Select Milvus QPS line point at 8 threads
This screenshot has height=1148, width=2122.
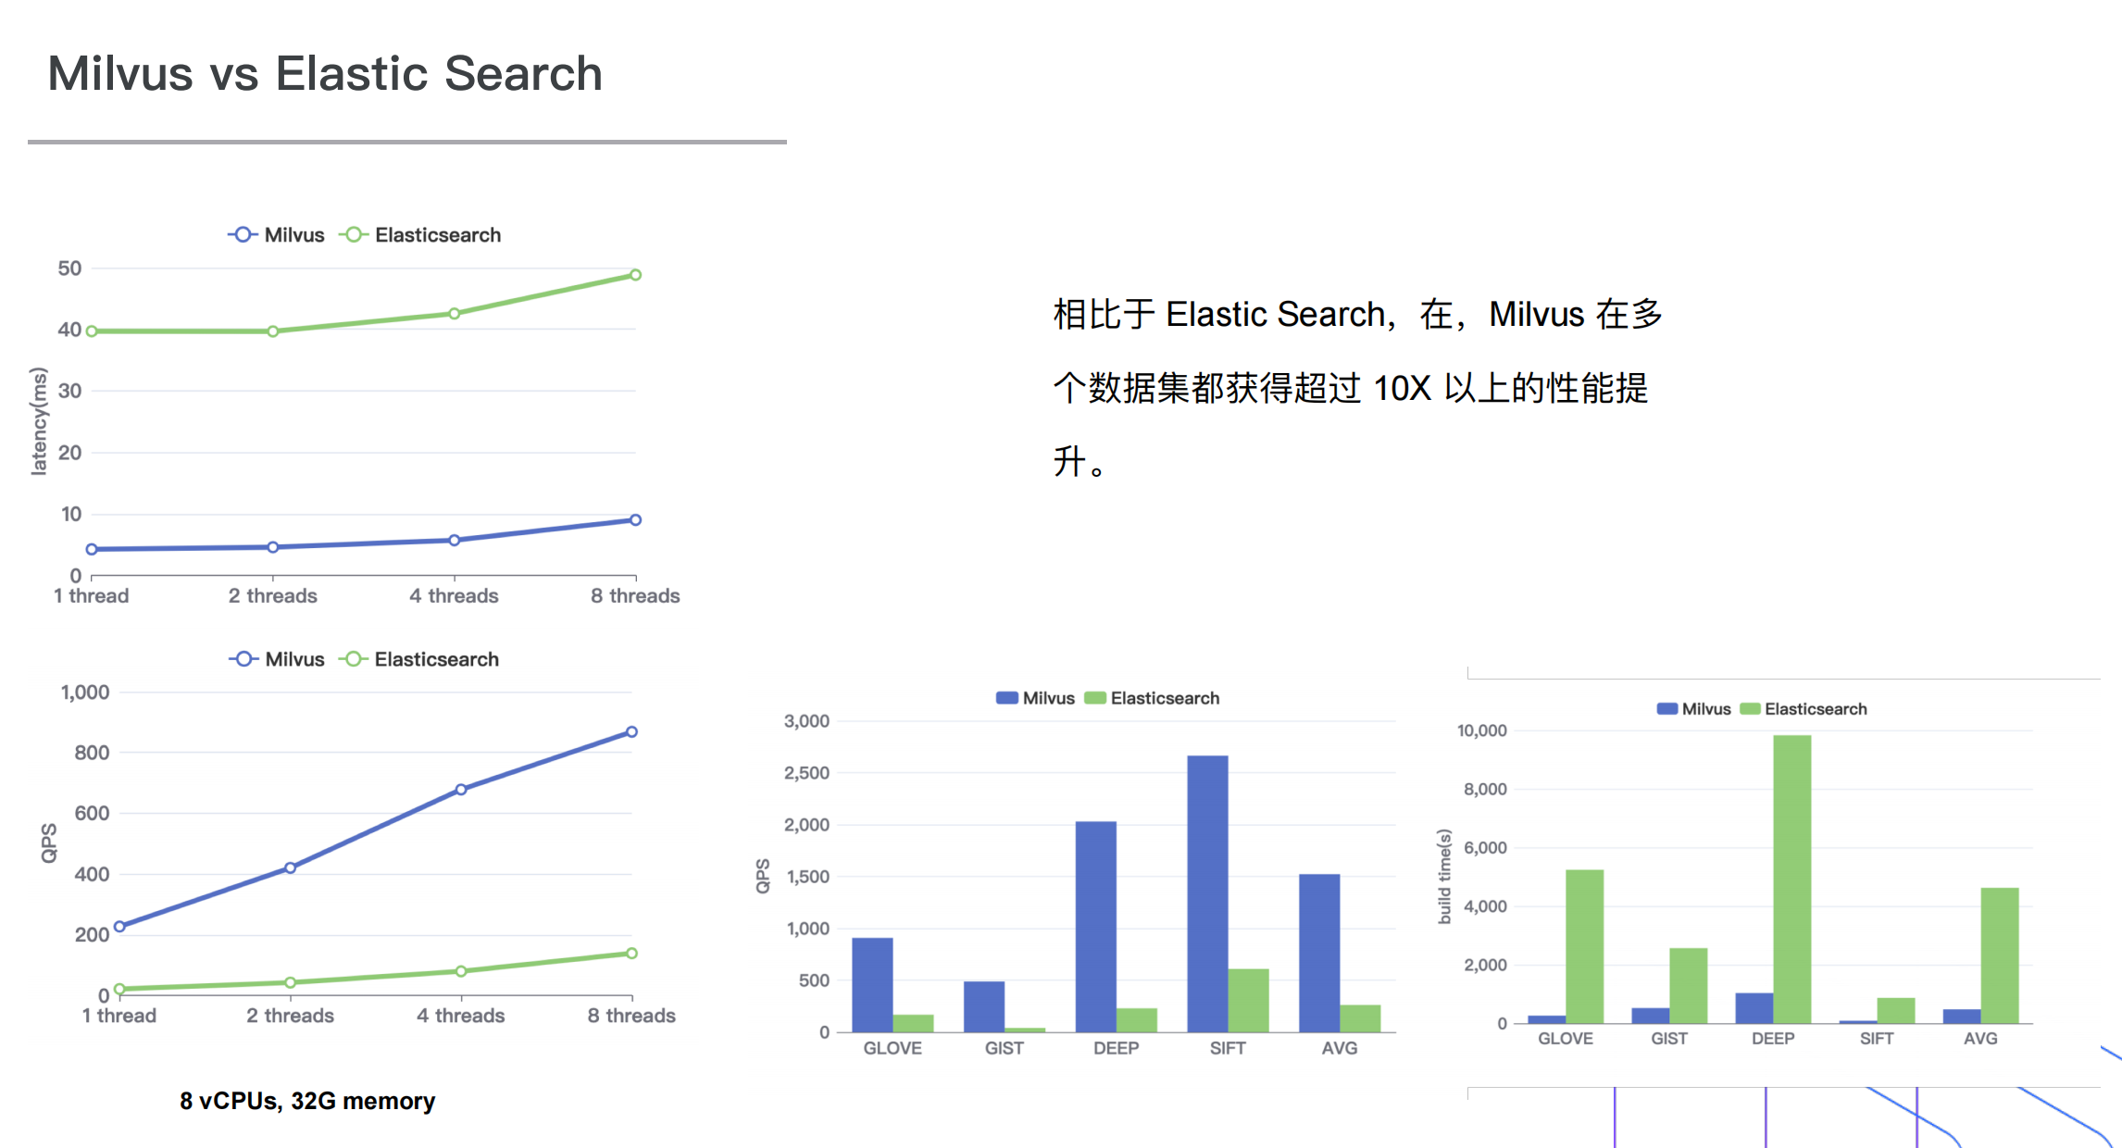click(x=631, y=732)
